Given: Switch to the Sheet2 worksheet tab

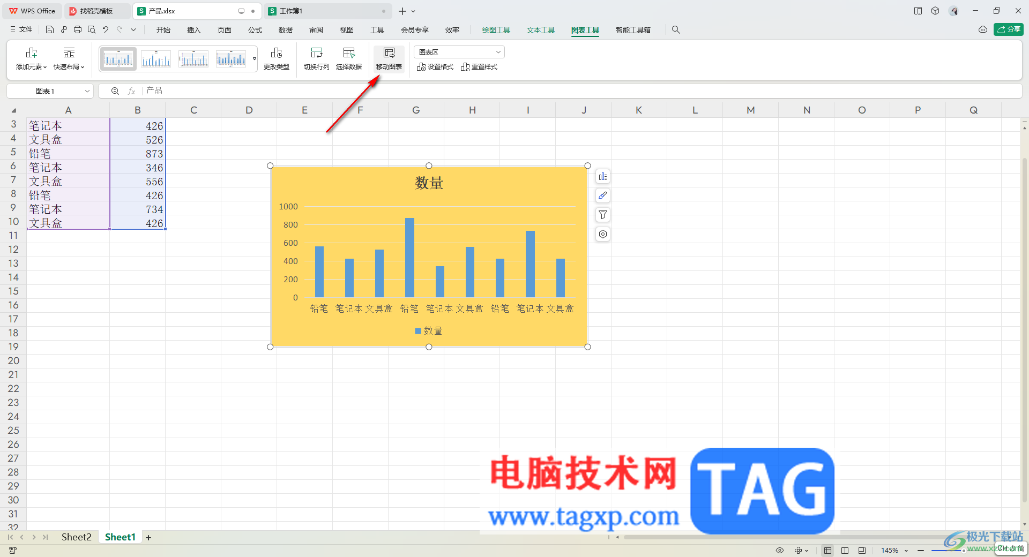Looking at the screenshot, I should point(76,537).
